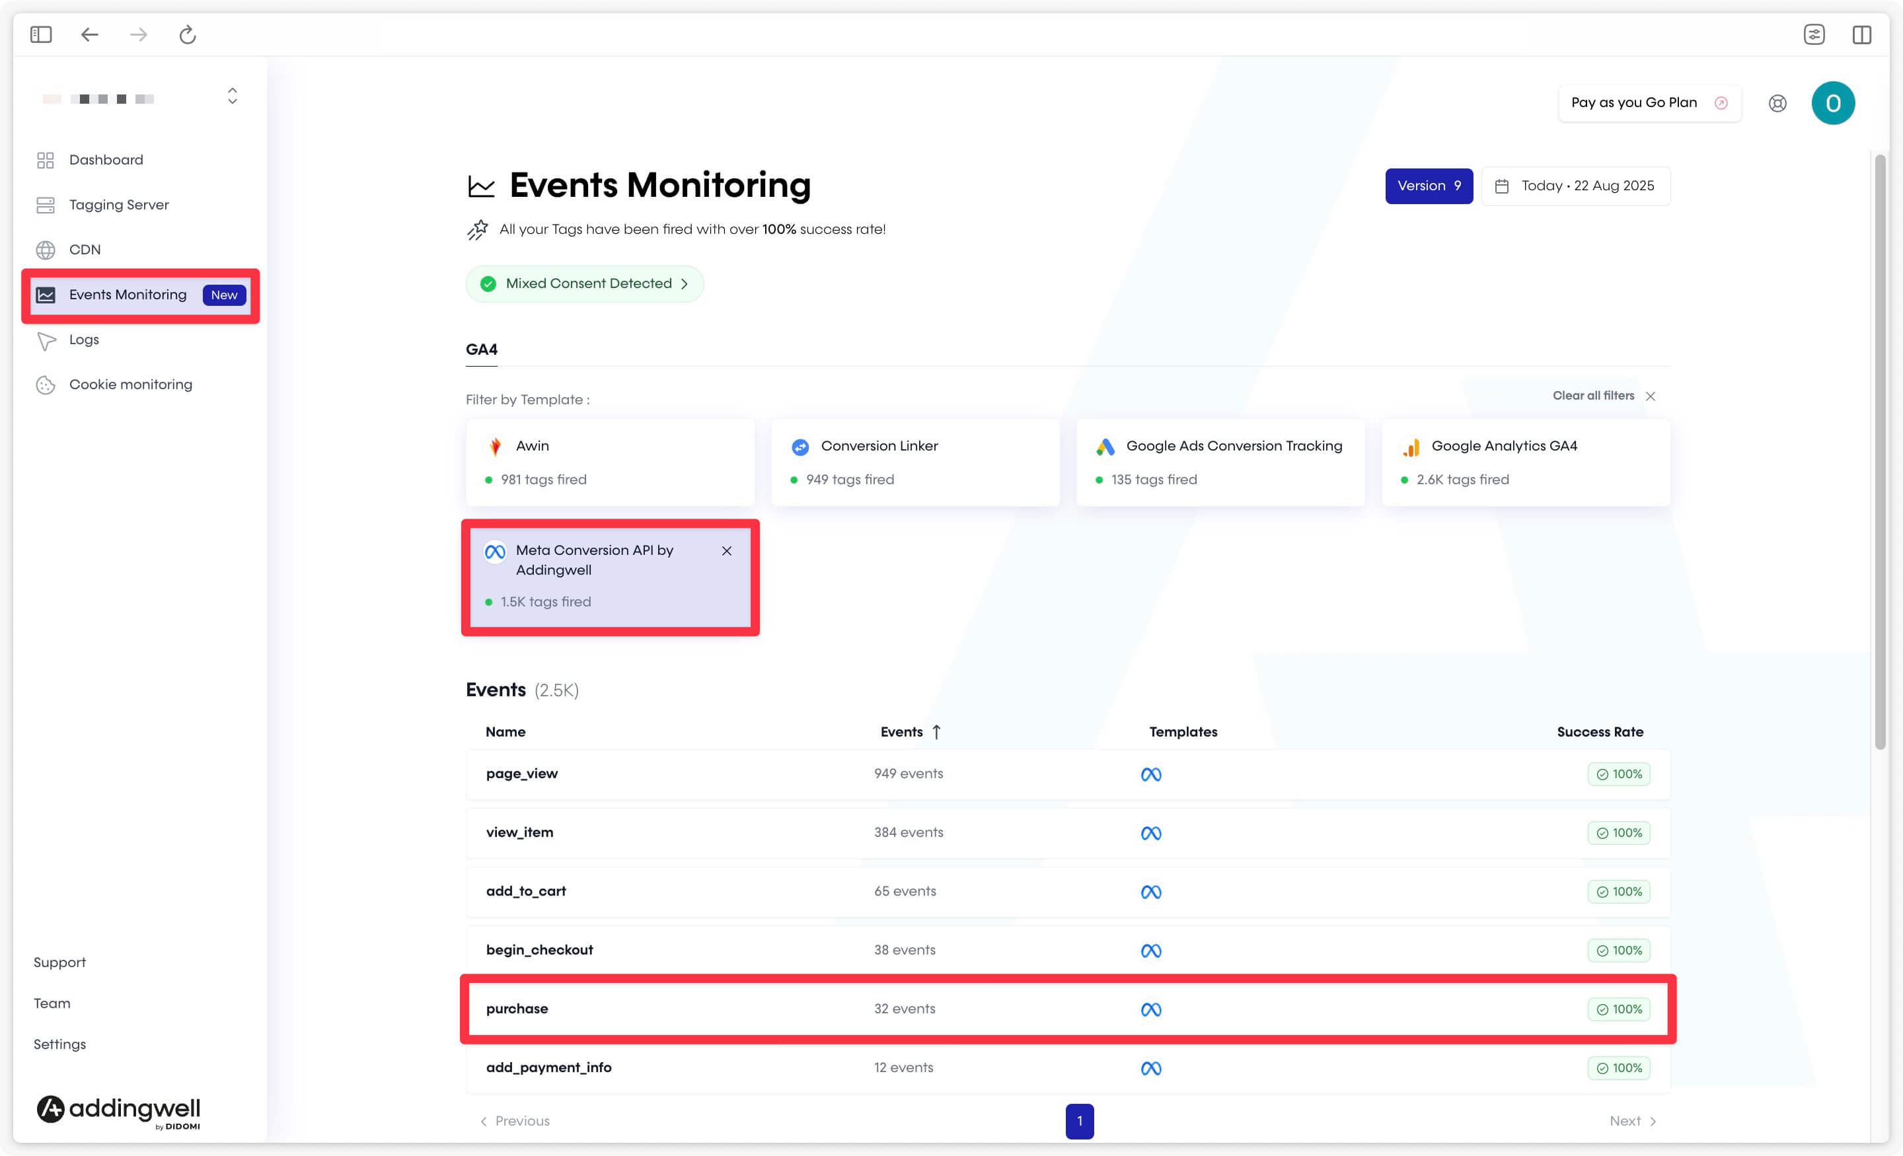
Task: Open the page_view event row
Action: pos(1068,774)
